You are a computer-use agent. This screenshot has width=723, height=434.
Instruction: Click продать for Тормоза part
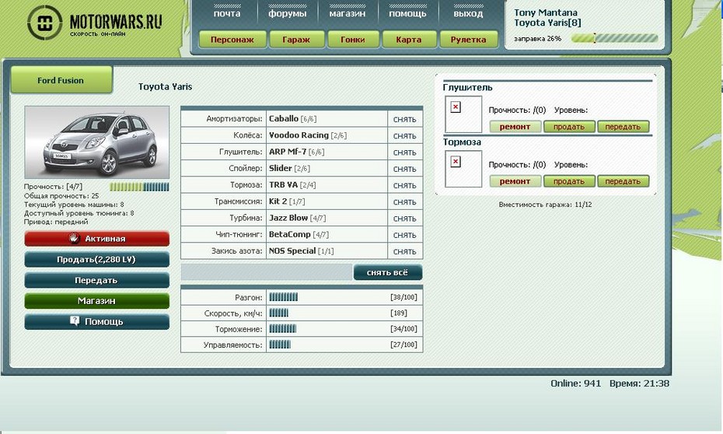tap(569, 181)
